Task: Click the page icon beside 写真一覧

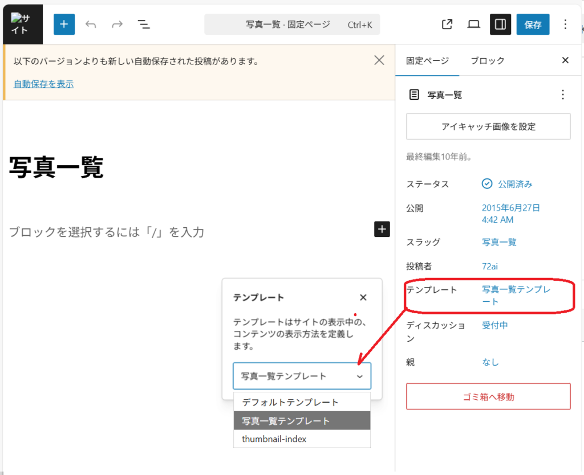Action: coord(414,95)
